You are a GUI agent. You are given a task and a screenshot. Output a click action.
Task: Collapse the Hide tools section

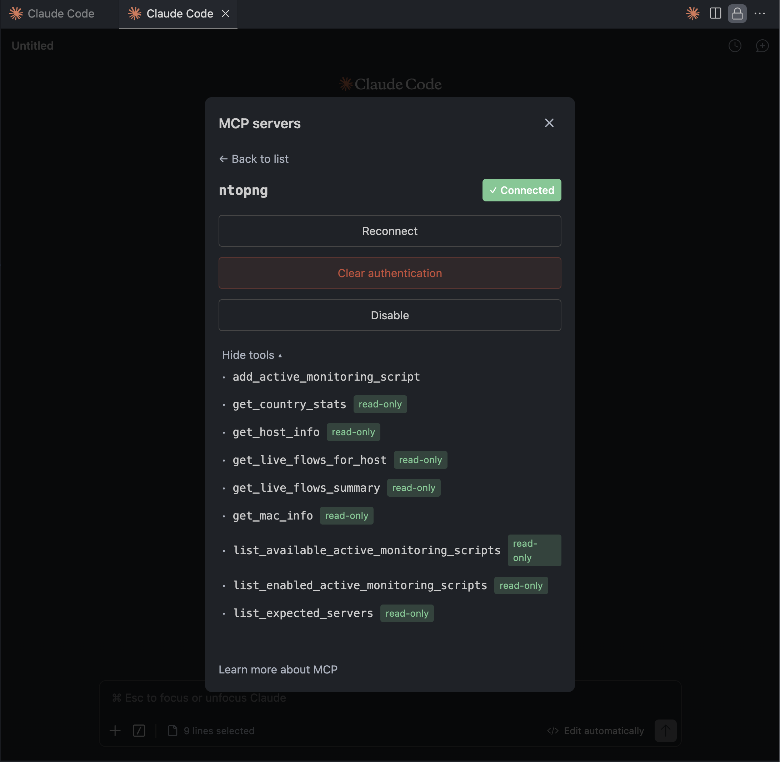pos(252,355)
